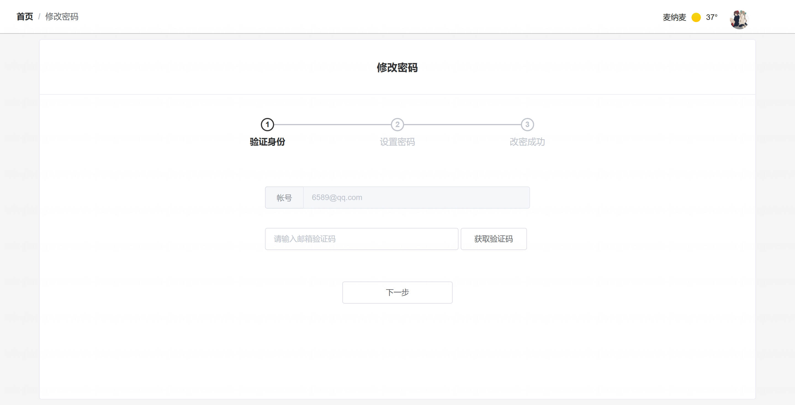Focus the email verification code input
Viewport: 795px width, 405px height.
pos(361,239)
